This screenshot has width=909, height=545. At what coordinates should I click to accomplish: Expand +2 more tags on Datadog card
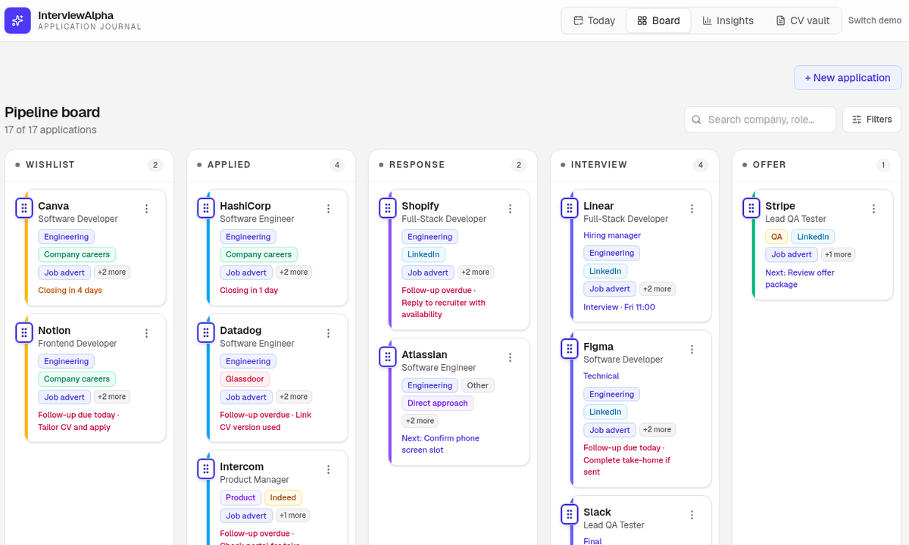294,397
